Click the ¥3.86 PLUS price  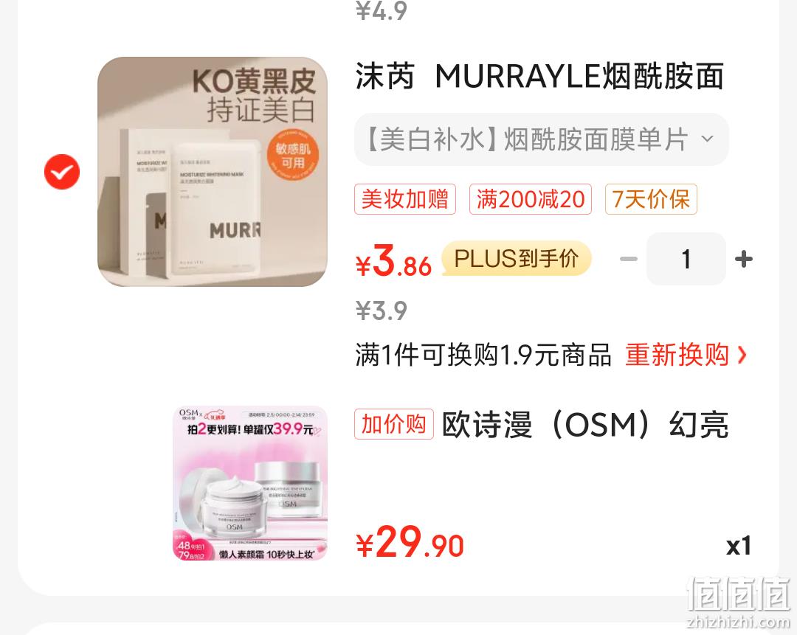(393, 260)
